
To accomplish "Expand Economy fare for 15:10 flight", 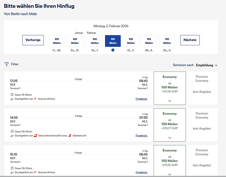I will tap(169, 174).
